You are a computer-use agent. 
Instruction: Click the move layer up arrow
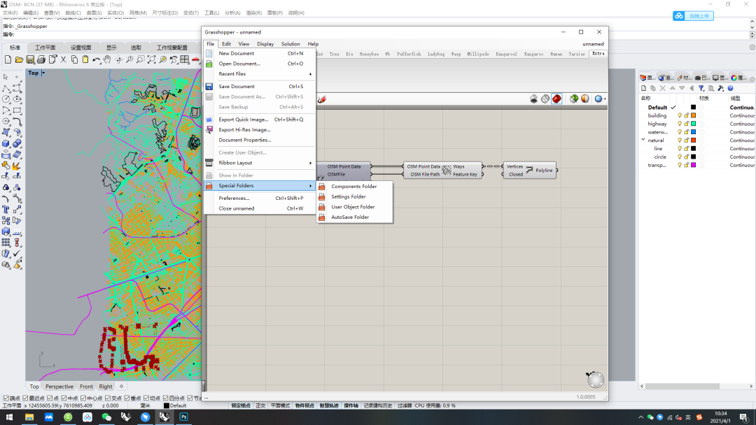(672, 88)
